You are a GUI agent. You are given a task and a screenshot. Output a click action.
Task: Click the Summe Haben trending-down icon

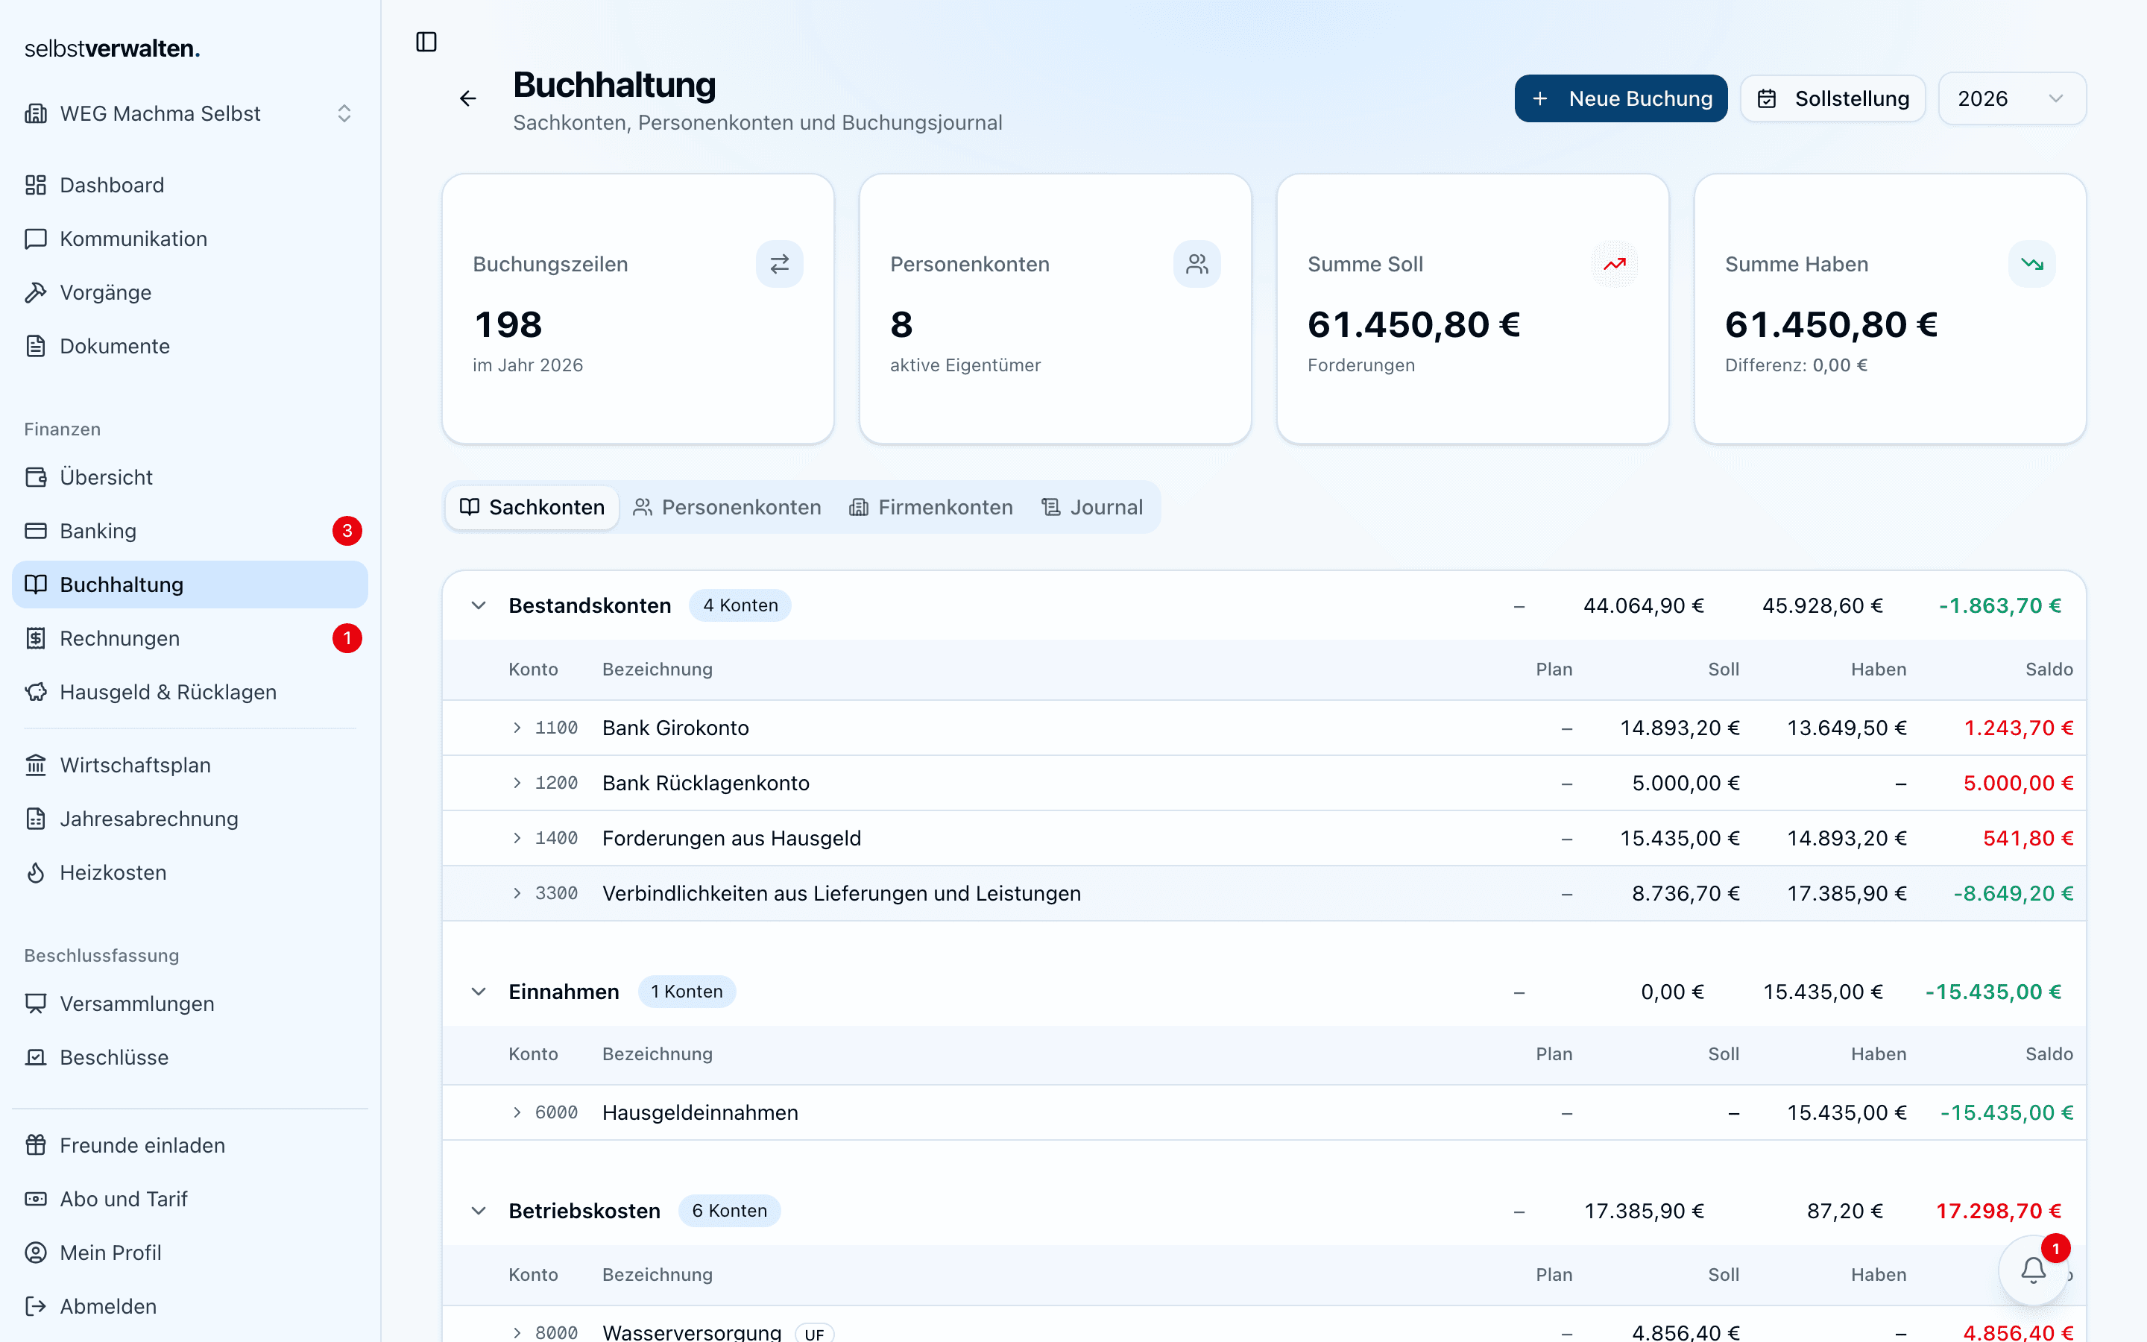coord(2031,264)
